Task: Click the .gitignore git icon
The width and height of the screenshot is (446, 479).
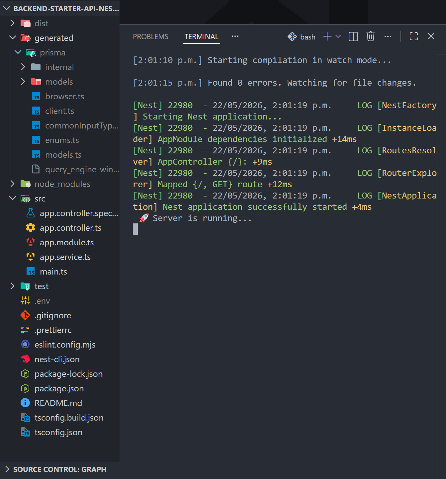Action: (x=25, y=315)
